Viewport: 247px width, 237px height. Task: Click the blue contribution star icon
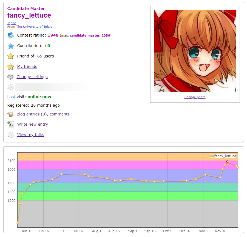(x=10, y=46)
